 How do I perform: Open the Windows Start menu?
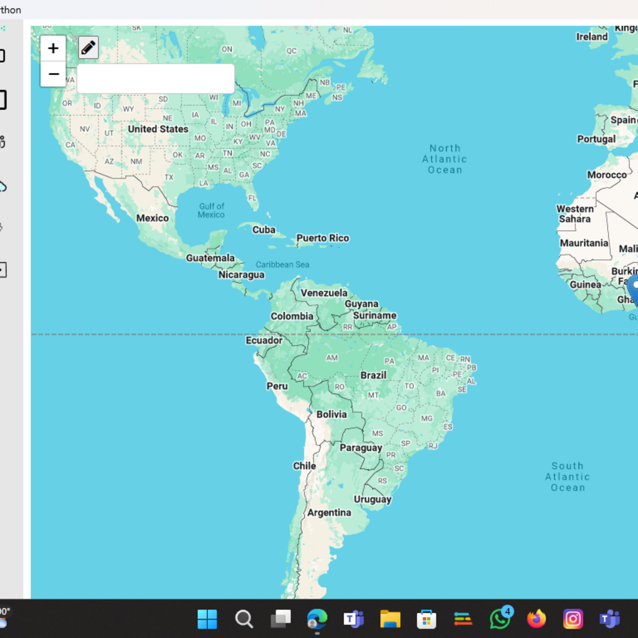coord(207,619)
